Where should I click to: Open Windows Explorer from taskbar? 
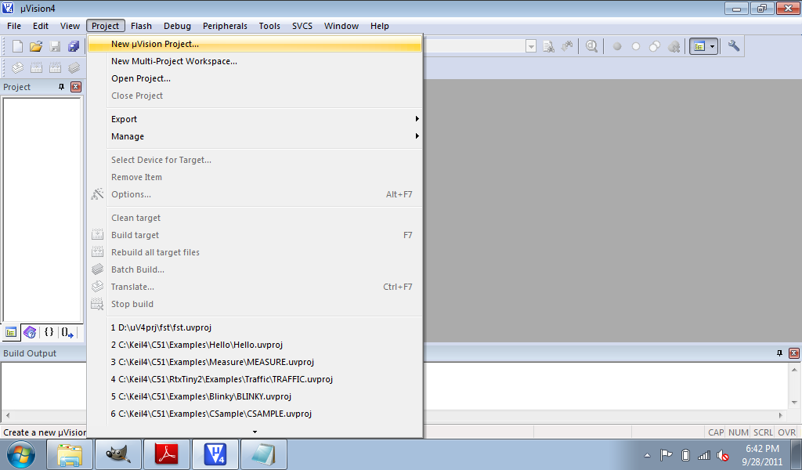[x=70, y=454]
